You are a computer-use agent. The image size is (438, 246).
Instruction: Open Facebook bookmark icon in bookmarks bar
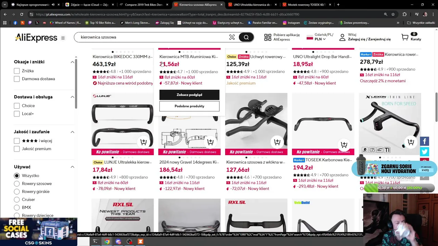(15, 23)
